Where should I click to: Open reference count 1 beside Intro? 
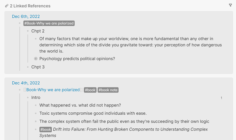pyautogui.click(x=221, y=98)
